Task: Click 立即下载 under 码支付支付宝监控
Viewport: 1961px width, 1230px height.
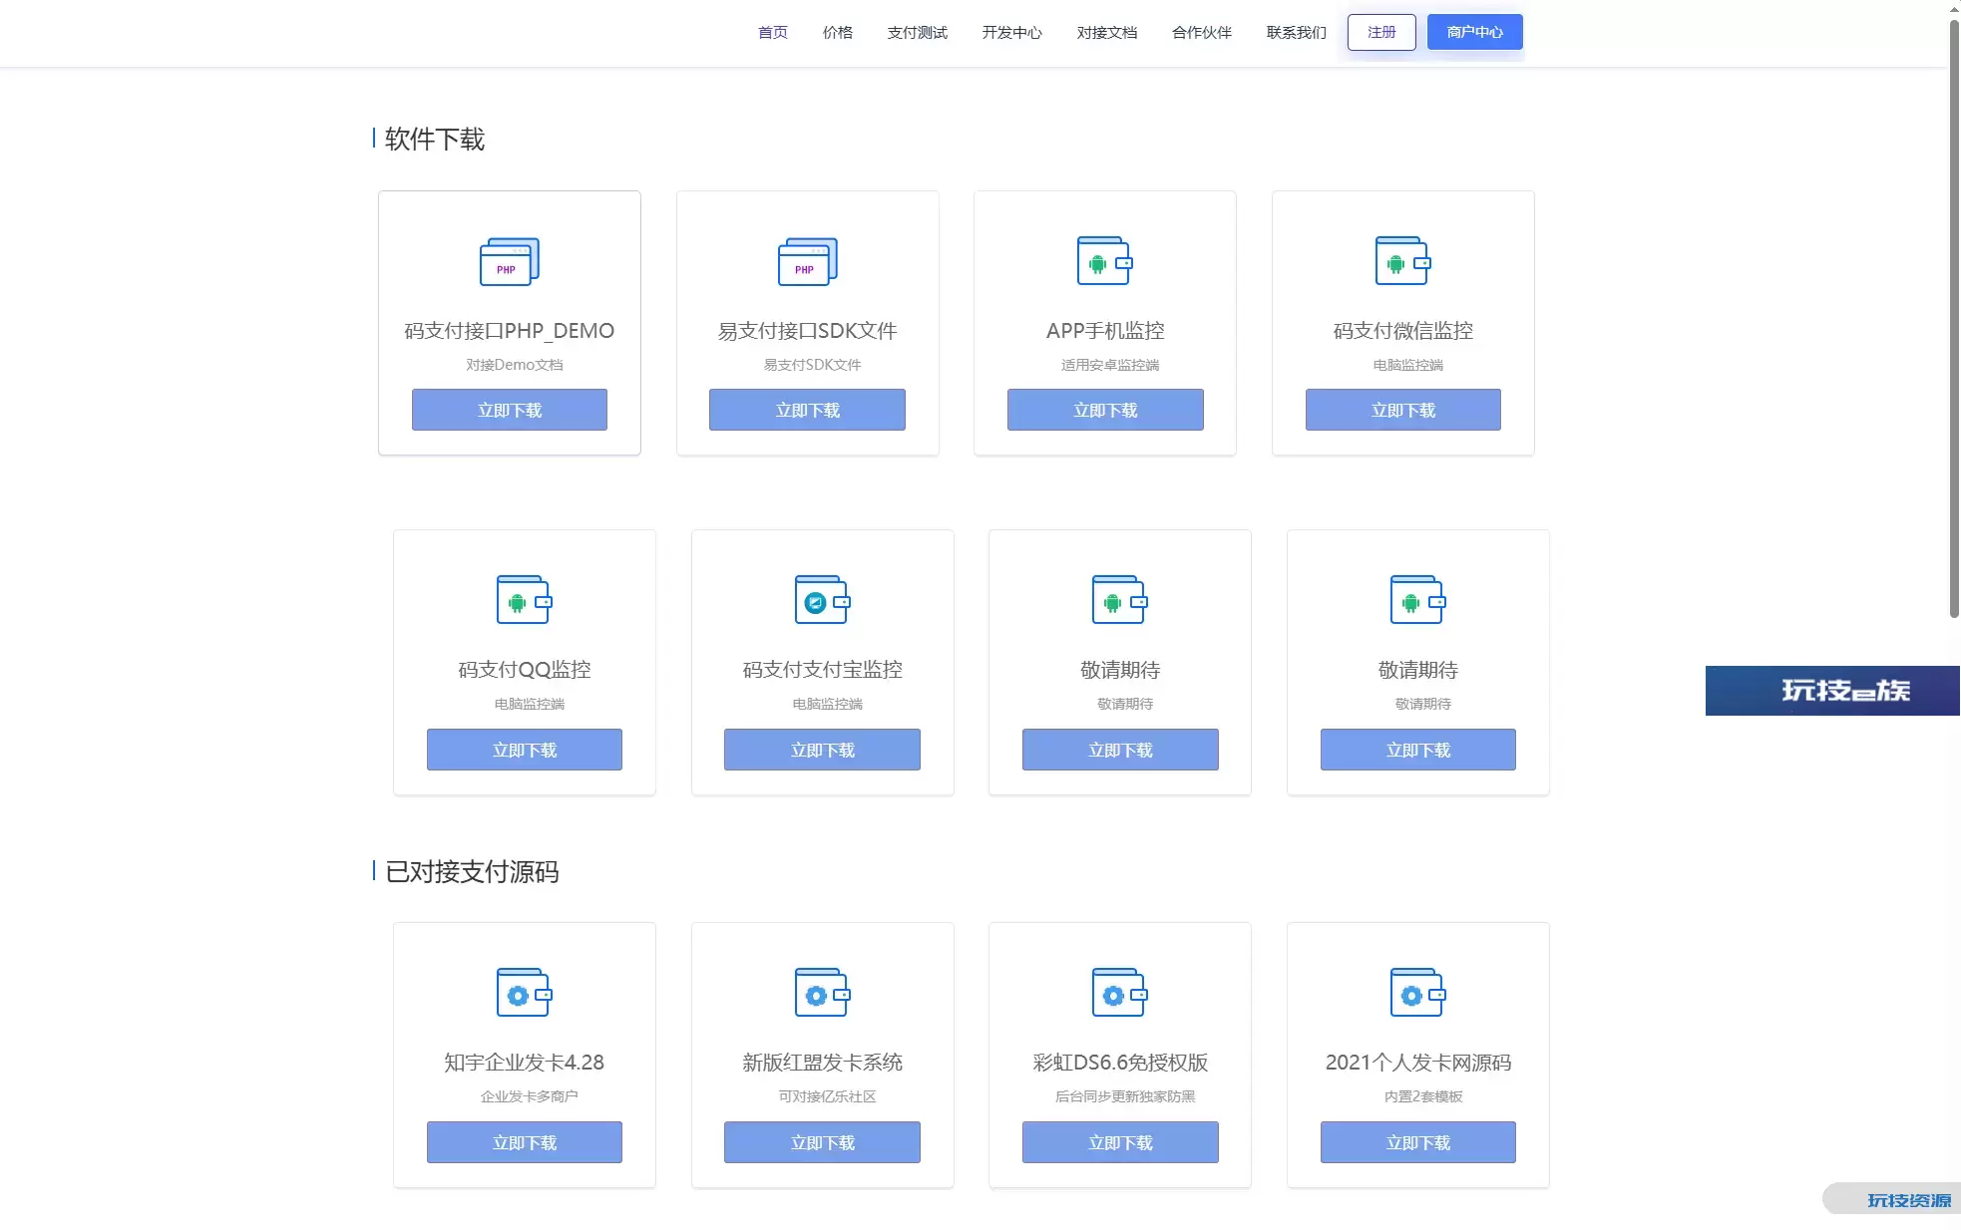Action: 823,750
